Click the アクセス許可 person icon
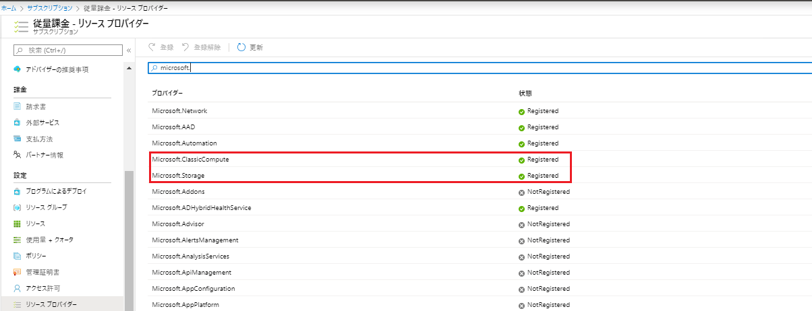The image size is (812, 311). click(18, 288)
